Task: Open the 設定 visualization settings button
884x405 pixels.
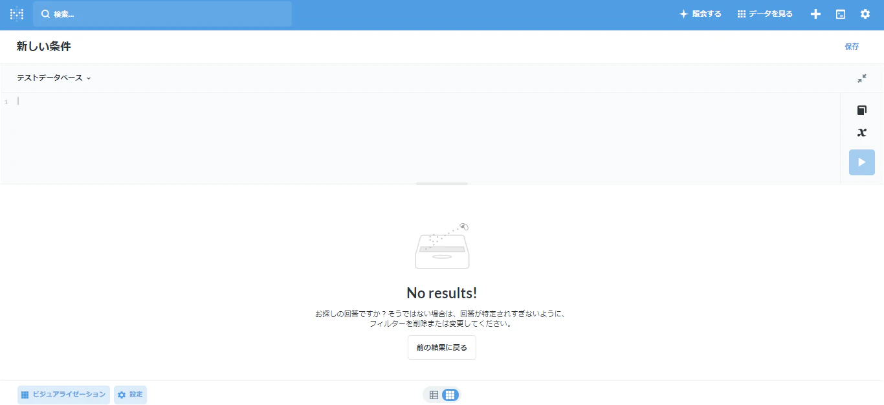Action: (x=131, y=395)
